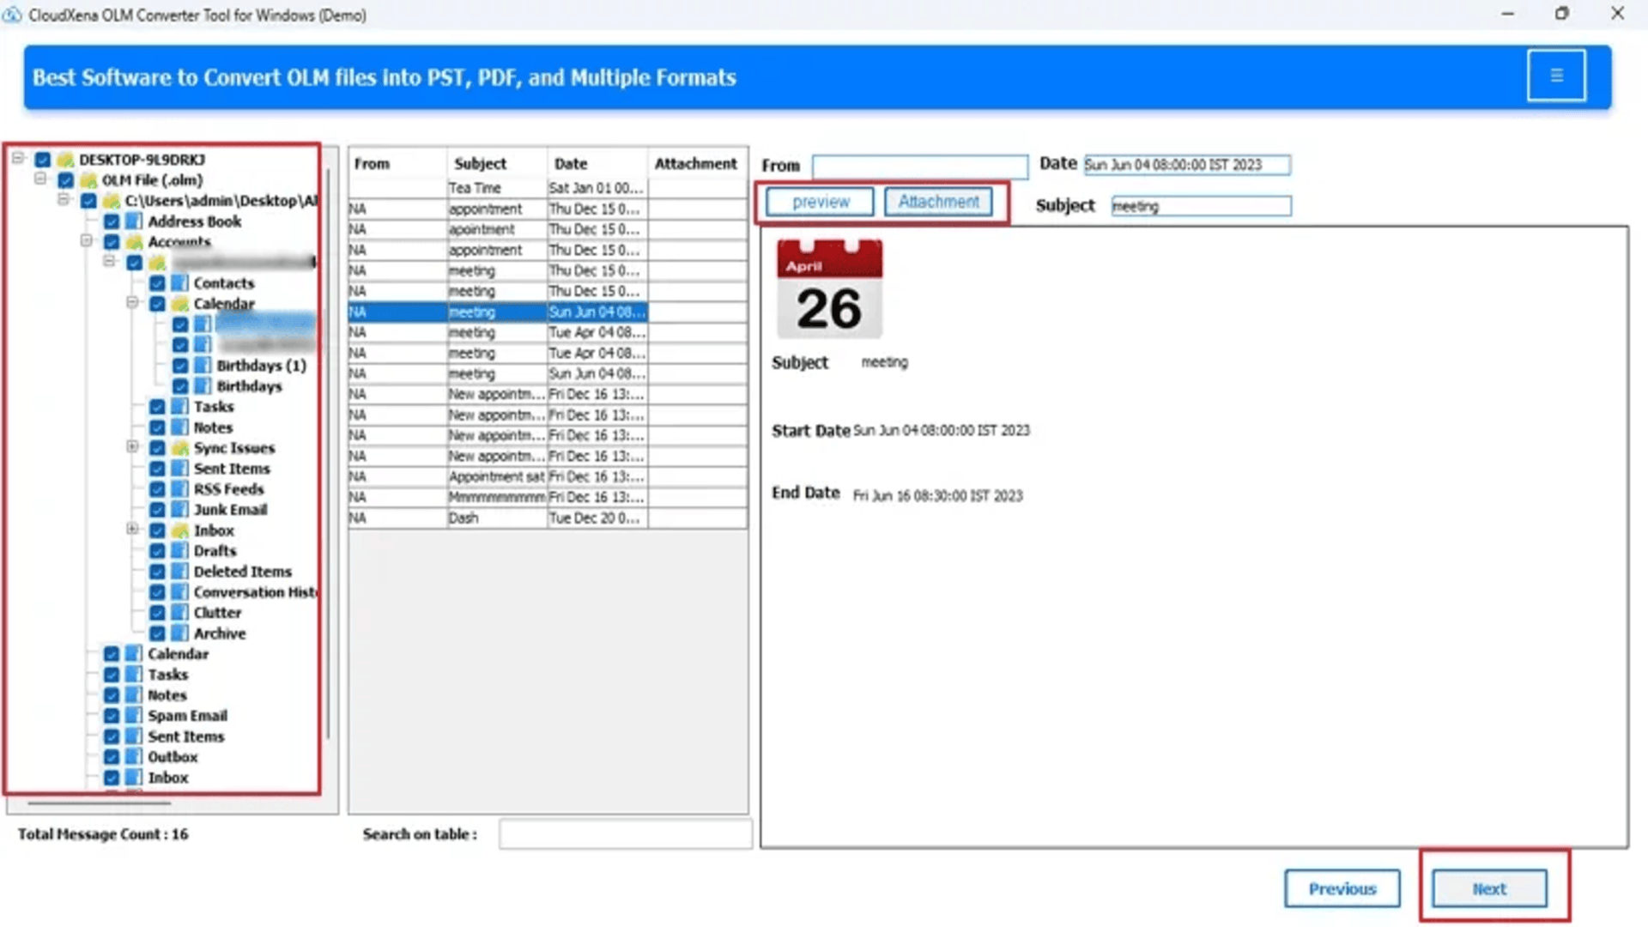This screenshot has height=927, width=1648.
Task: Click the RSS Feeds folder icon
Action: pos(179,488)
